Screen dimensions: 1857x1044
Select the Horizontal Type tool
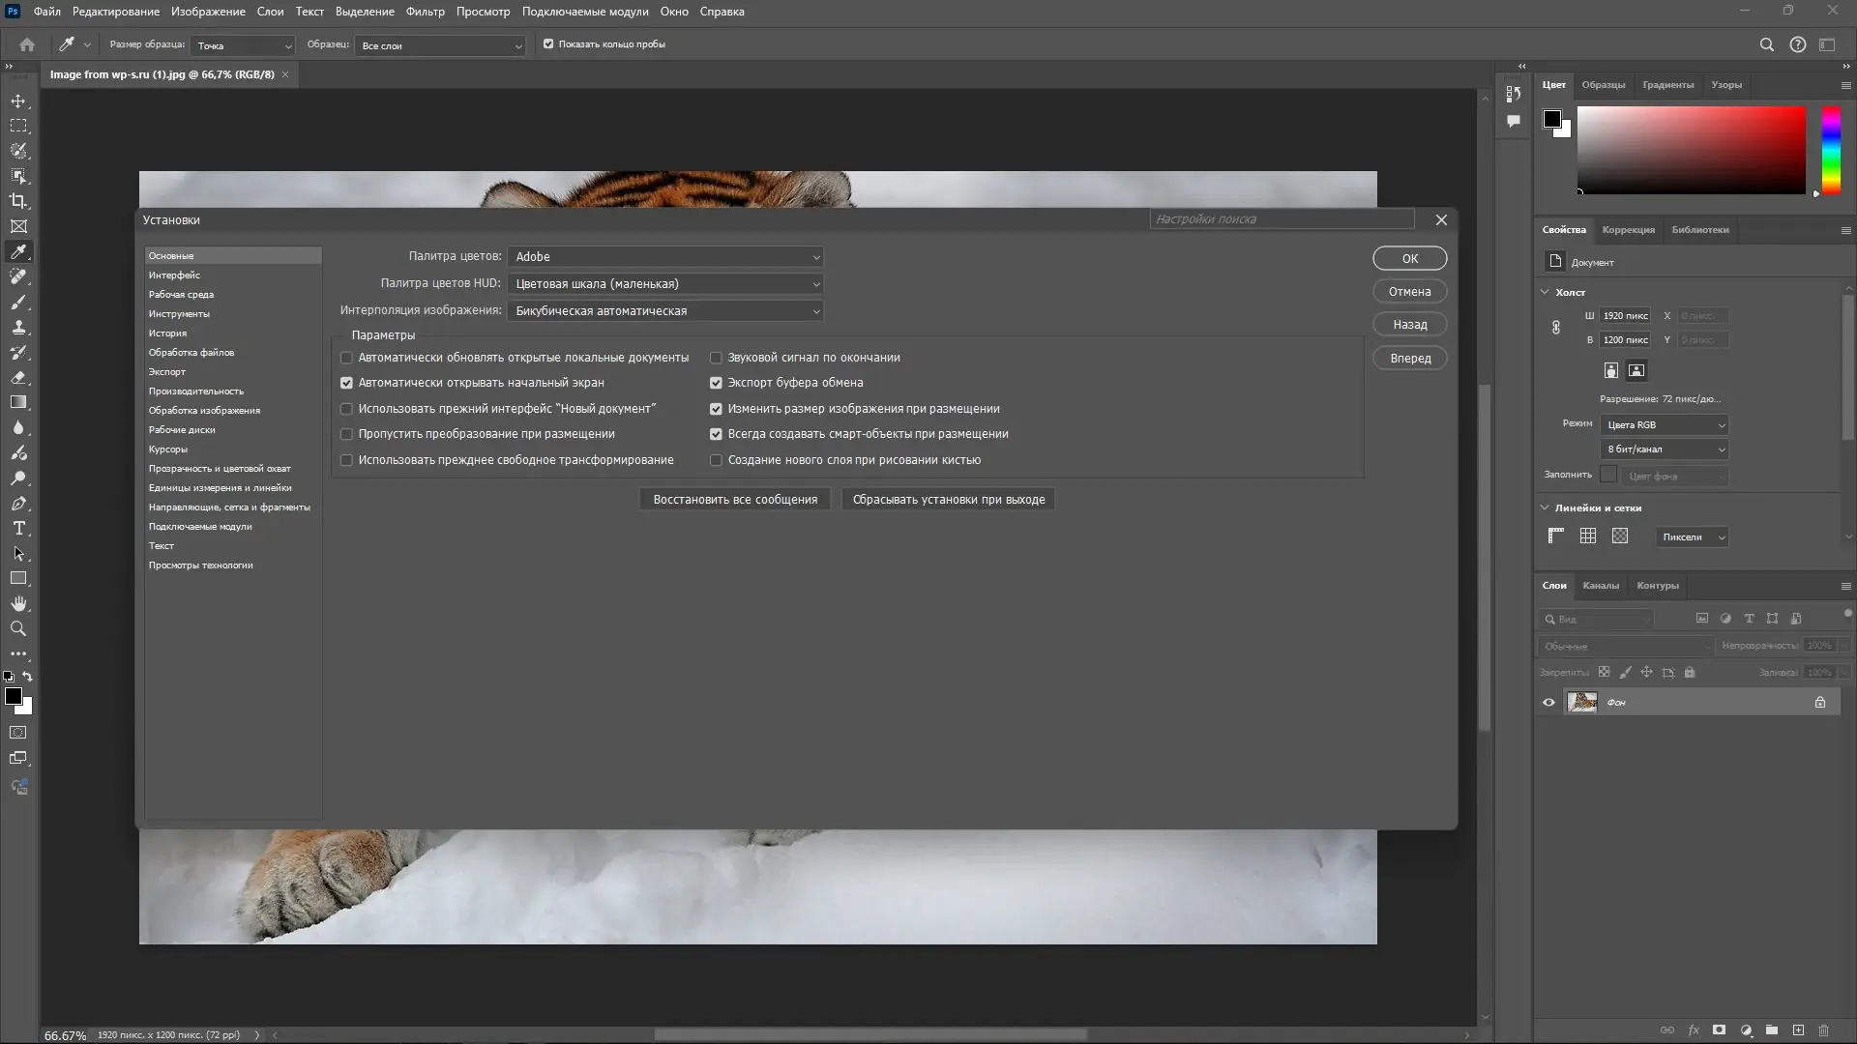click(x=18, y=529)
